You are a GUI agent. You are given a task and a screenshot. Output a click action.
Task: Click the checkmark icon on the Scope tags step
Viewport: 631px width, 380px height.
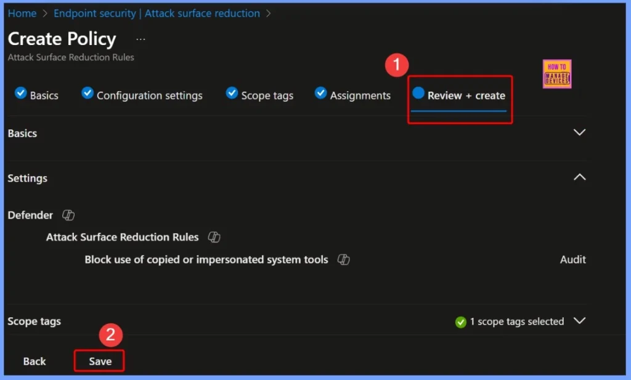[232, 92]
